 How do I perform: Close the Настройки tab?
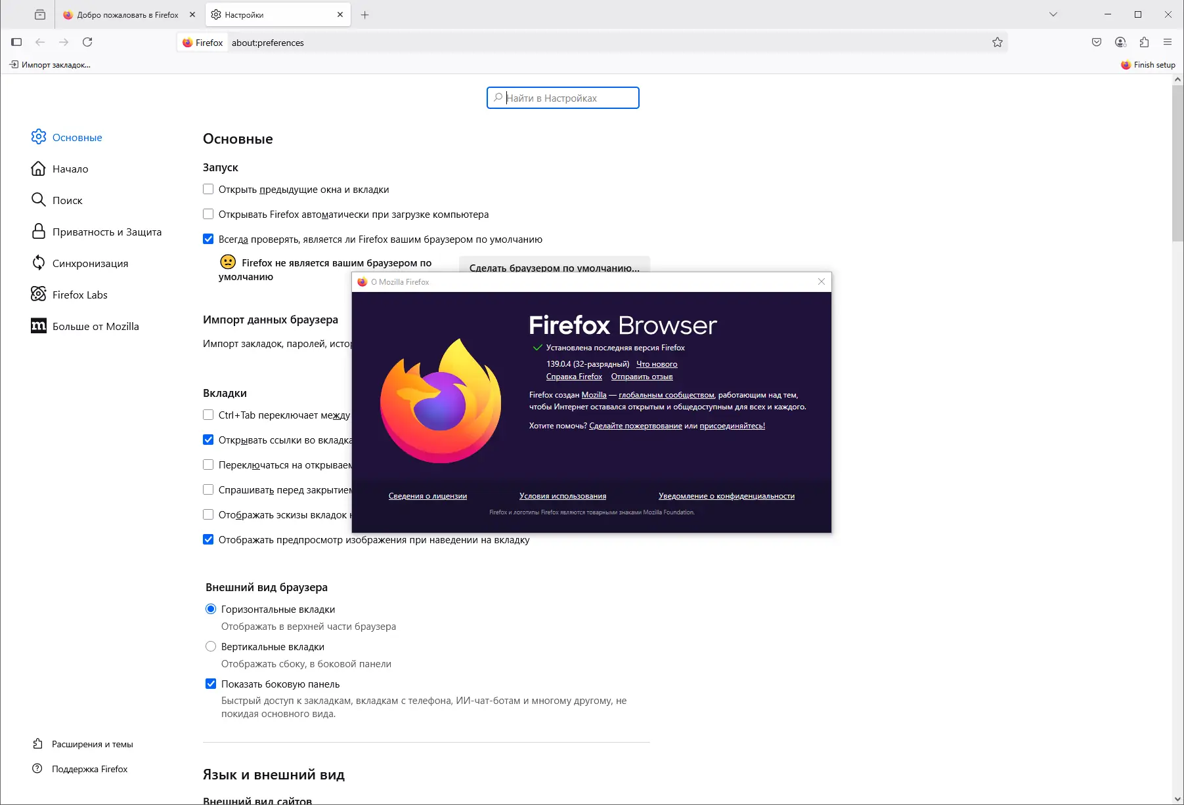tap(340, 14)
